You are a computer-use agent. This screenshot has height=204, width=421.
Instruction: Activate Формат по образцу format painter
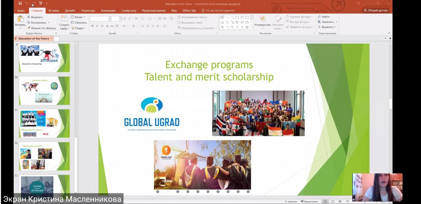click(41, 28)
